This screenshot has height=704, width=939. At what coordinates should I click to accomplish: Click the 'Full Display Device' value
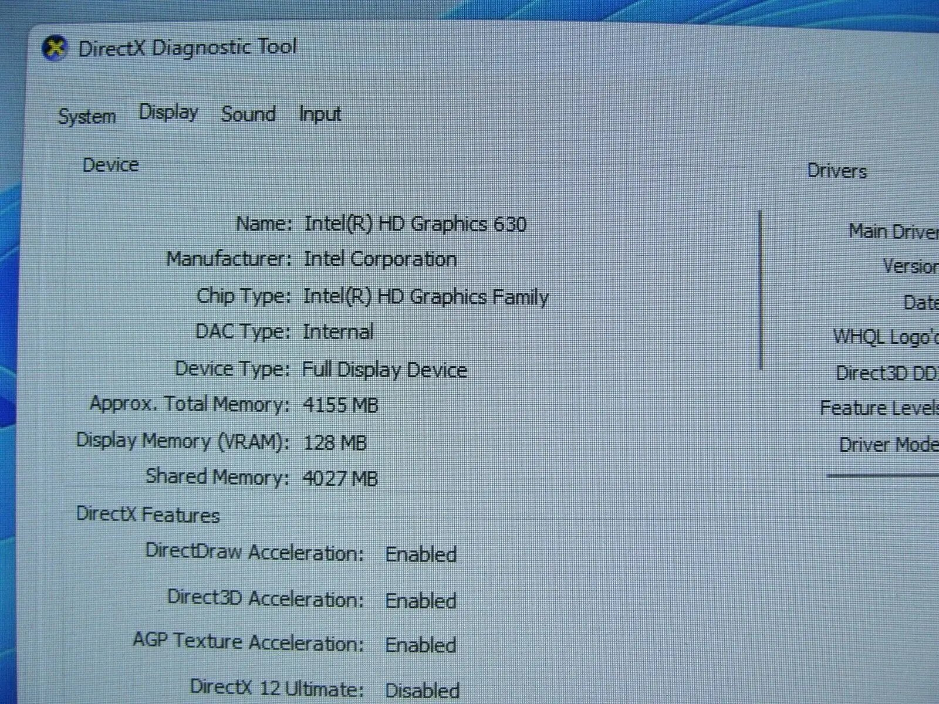coord(384,370)
